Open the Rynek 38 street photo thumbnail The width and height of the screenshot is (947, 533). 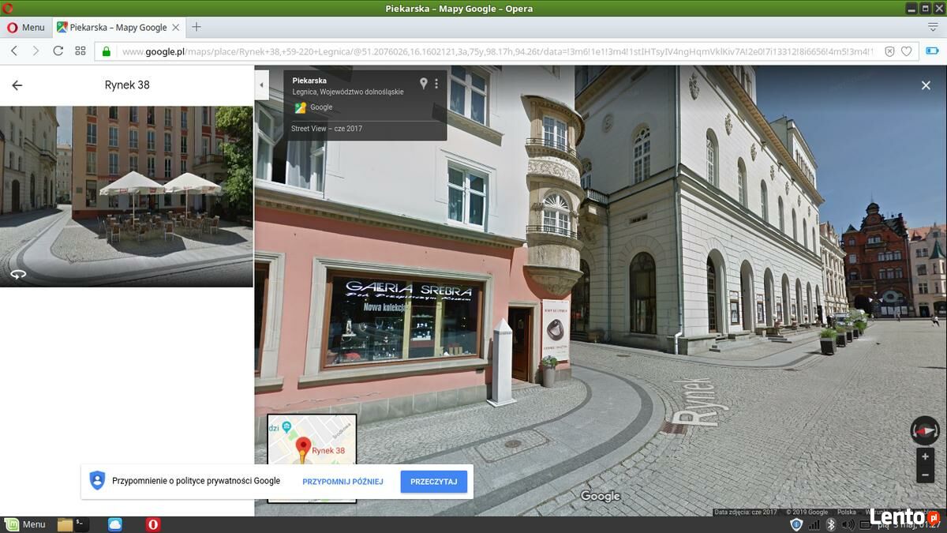126,196
